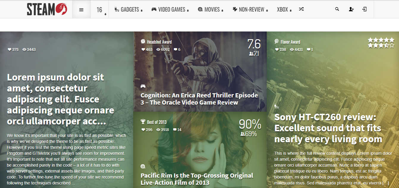
Task: Open search with the magnifier icon
Action: tap(337, 9)
